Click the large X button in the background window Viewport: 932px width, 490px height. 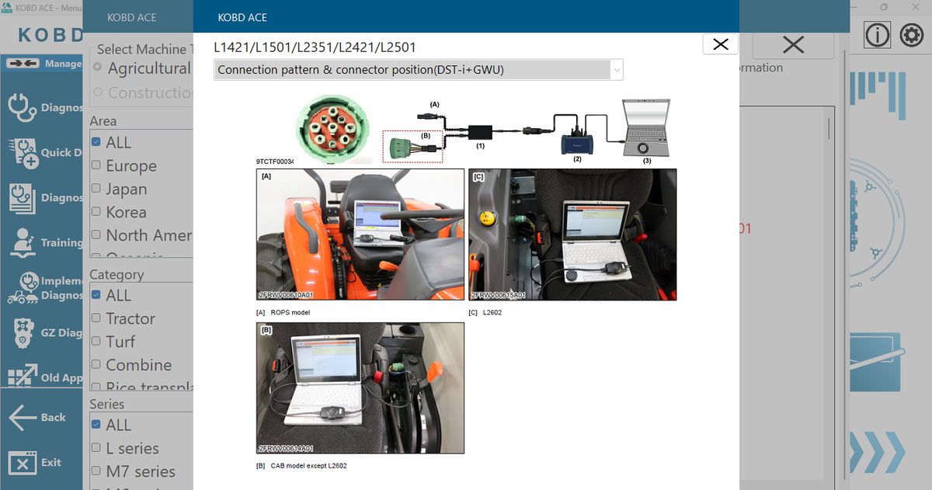click(x=793, y=45)
